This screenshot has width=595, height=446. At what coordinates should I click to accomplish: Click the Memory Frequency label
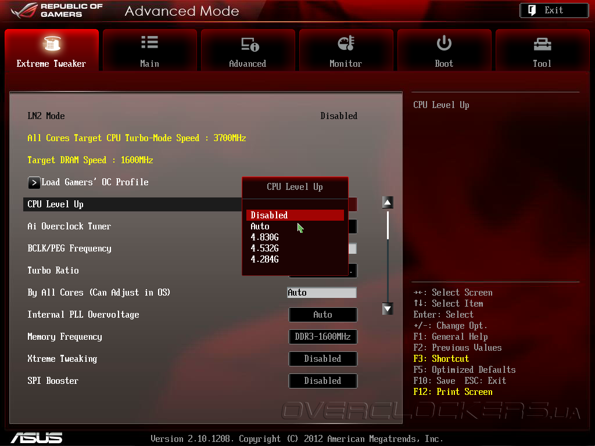[65, 337]
